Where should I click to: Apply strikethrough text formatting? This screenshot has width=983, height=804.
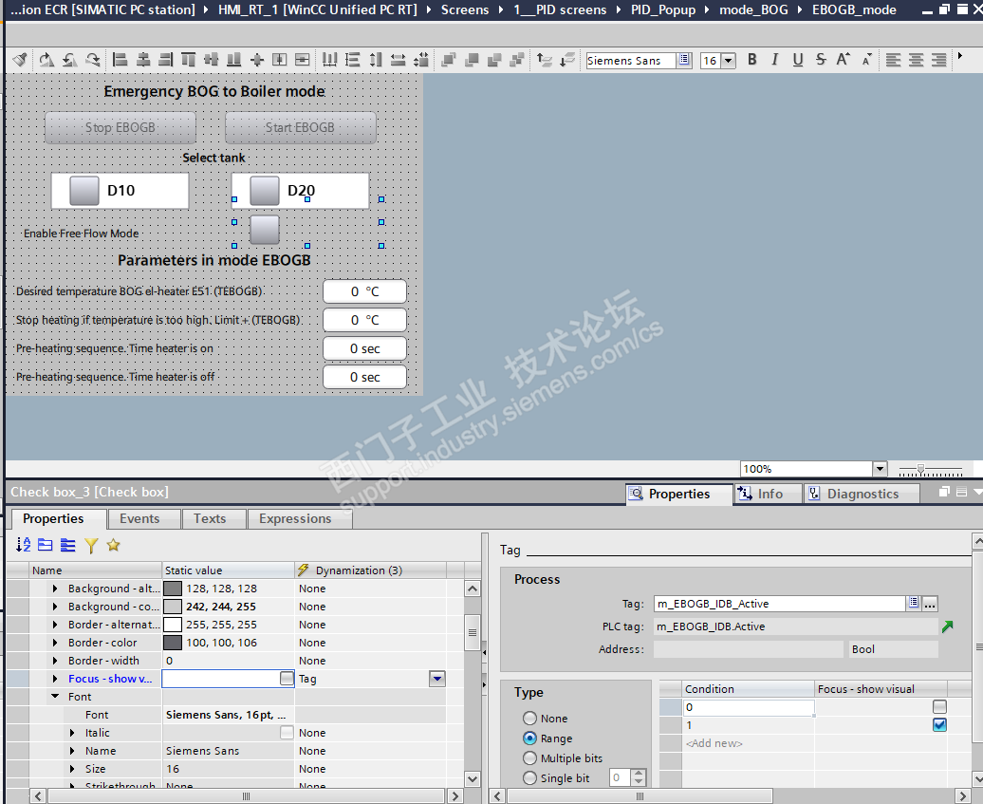pos(821,60)
